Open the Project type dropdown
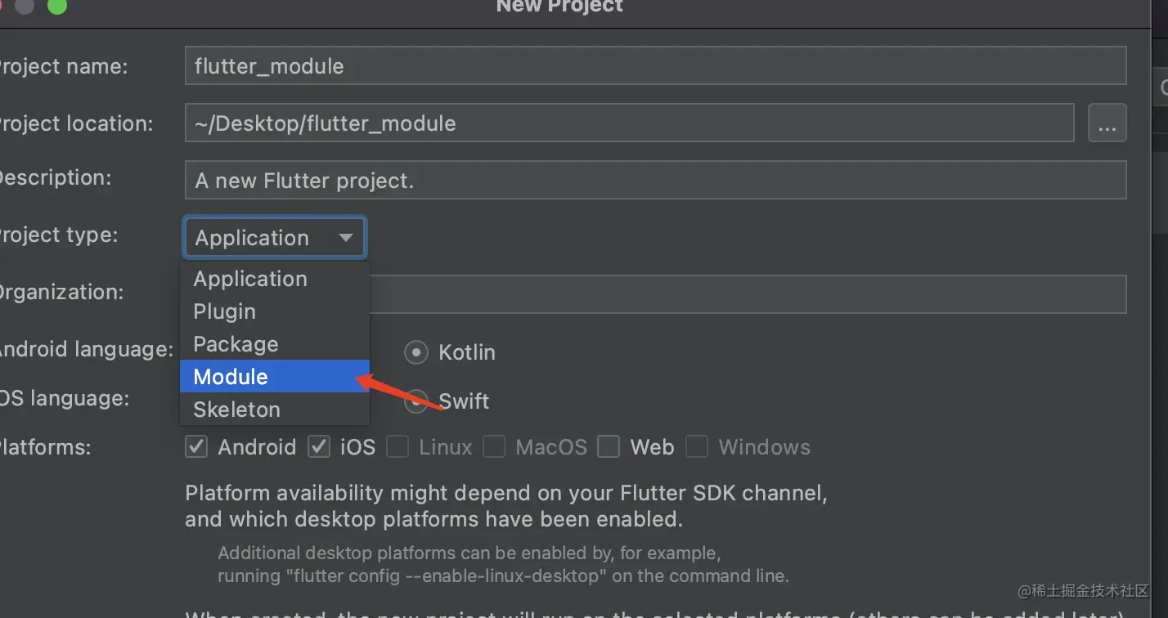Image resolution: width=1168 pixels, height=618 pixels. (274, 238)
